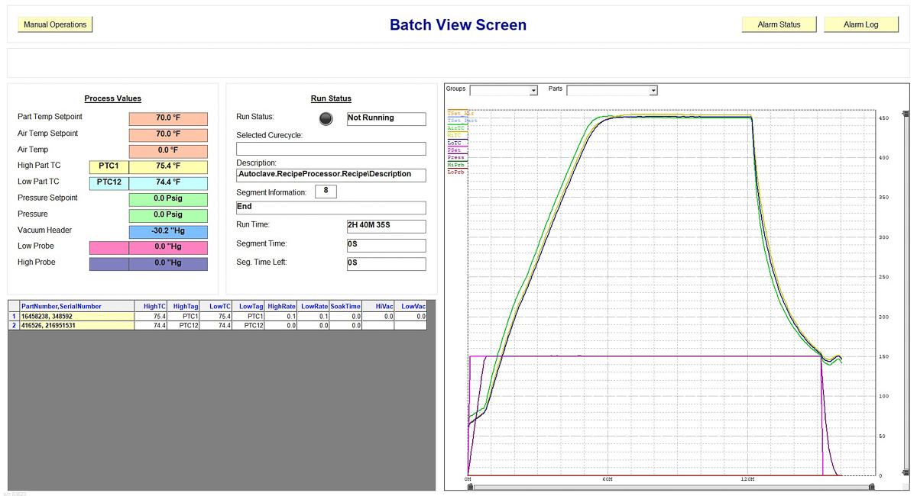This screenshot has width=917, height=496.
Task: Click the HiVac column header
Action: [x=378, y=306]
